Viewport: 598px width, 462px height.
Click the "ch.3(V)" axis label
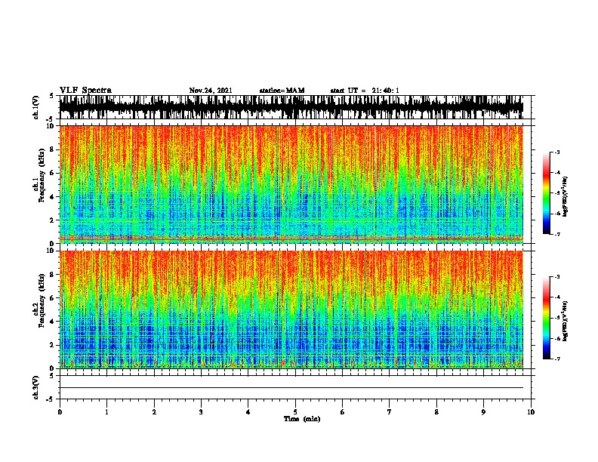pos(36,387)
